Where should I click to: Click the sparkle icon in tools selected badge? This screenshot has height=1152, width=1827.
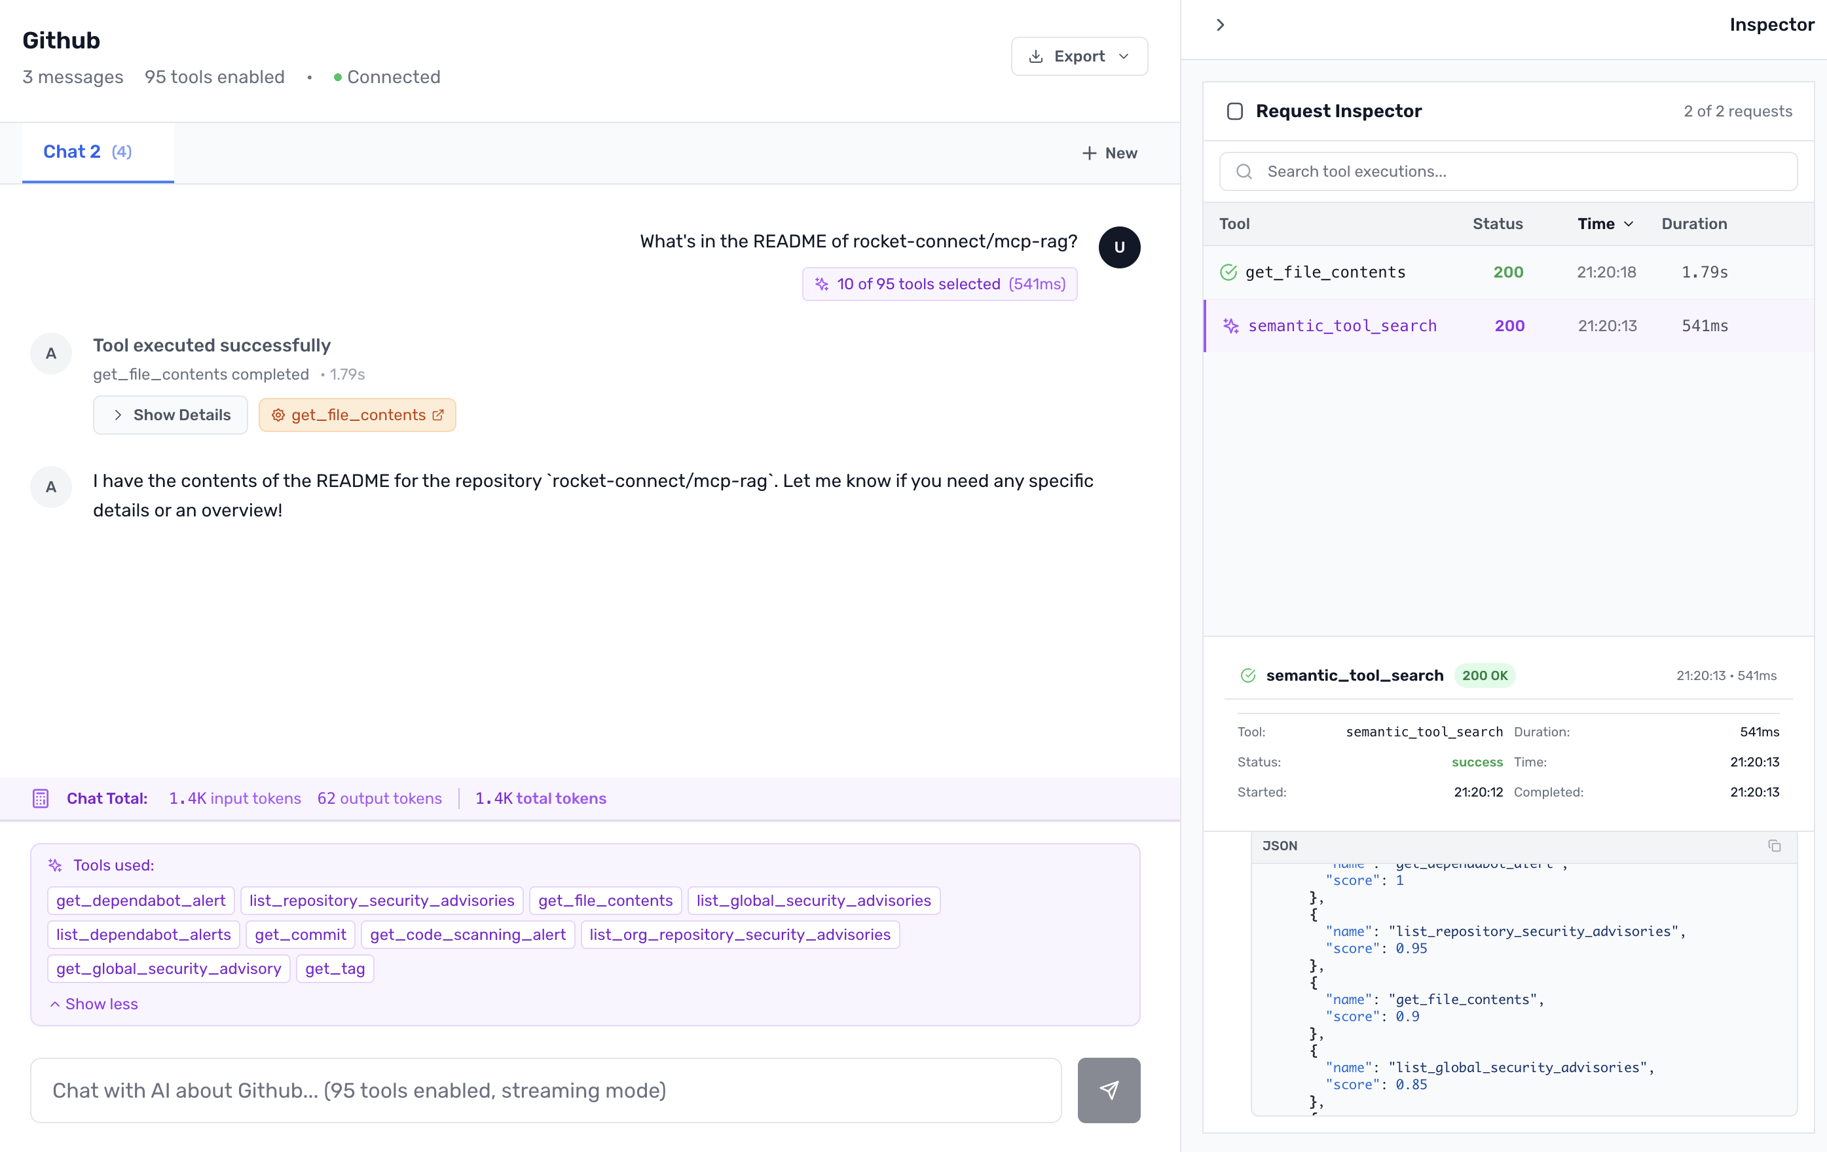point(822,283)
